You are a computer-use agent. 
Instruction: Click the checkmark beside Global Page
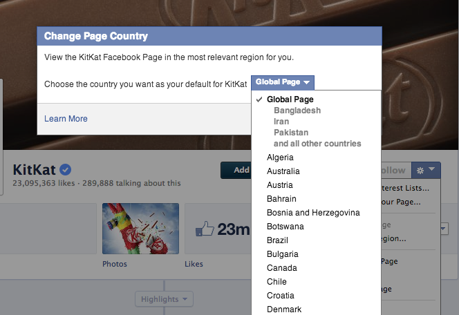click(x=259, y=99)
